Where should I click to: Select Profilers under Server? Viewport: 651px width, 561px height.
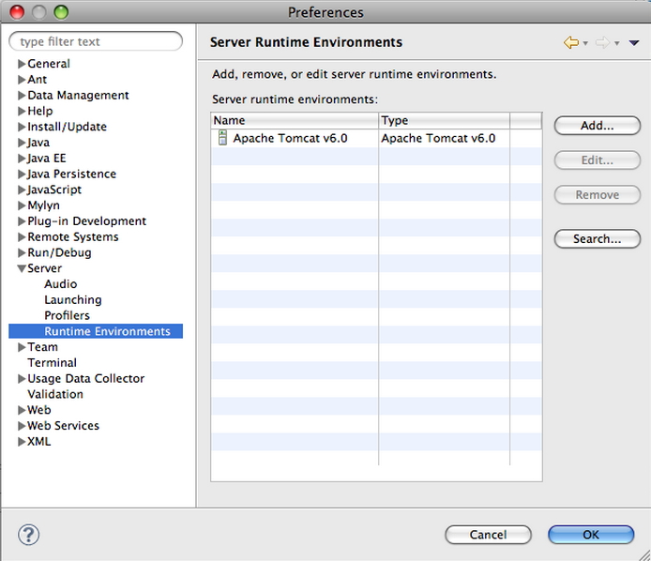67,315
